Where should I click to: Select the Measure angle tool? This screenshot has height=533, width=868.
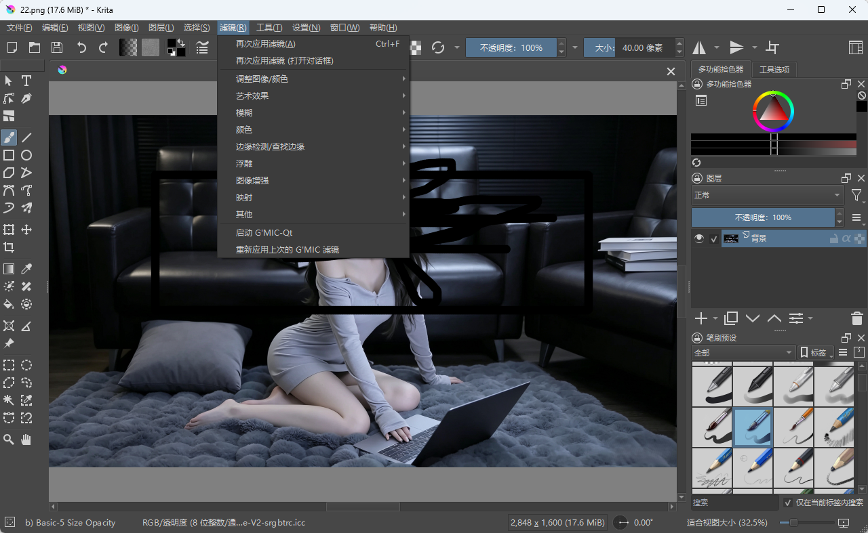point(26,326)
